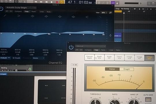This screenshot has height=104, width=156.
Task: Click Paste in the Compressor header
Action: click(103, 50)
